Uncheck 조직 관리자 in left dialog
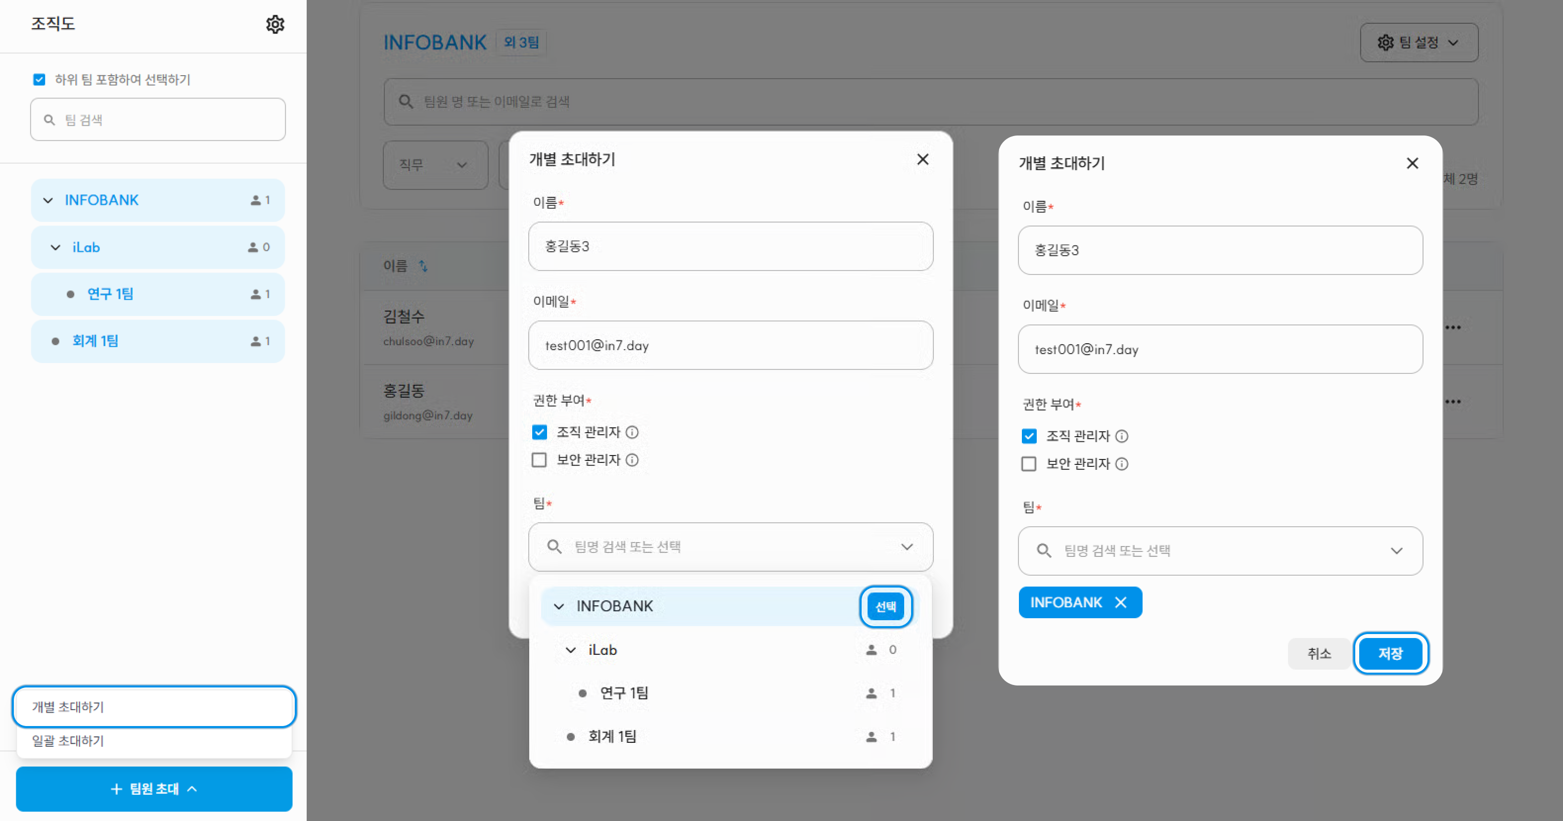Viewport: 1563px width, 821px height. [539, 432]
